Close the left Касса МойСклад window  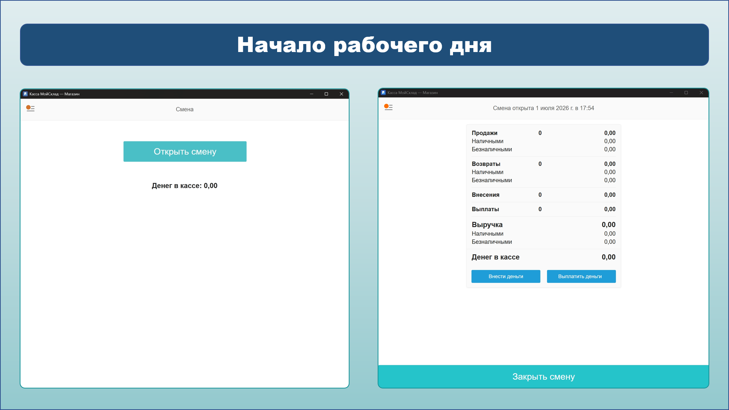[341, 94]
